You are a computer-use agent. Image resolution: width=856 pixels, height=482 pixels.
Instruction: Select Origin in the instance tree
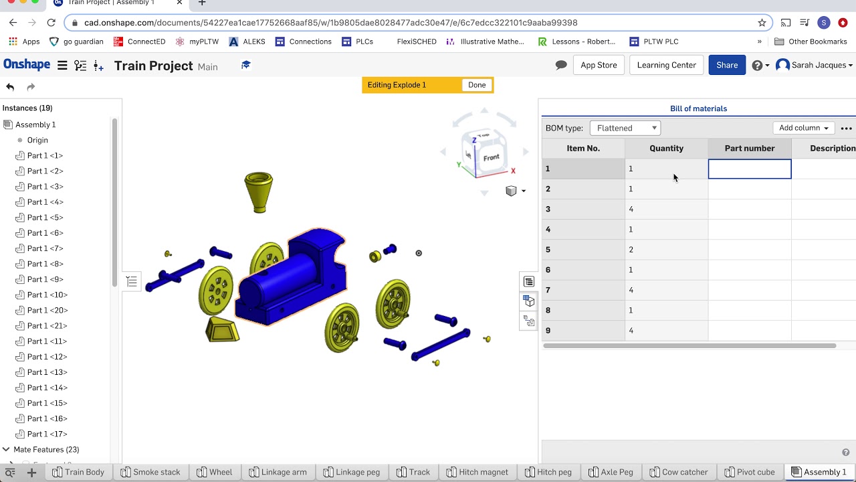(37, 140)
